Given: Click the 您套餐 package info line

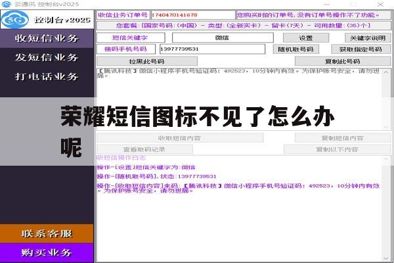Looking at the screenshot, I should [x=244, y=26].
